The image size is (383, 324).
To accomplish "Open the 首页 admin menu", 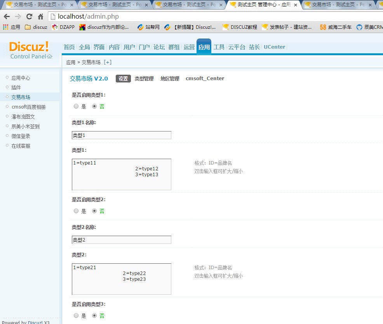I will [x=69, y=47].
